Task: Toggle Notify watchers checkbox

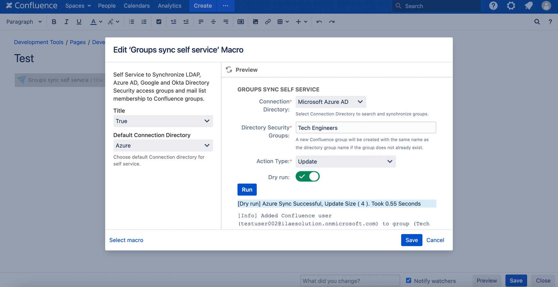Action: point(409,280)
